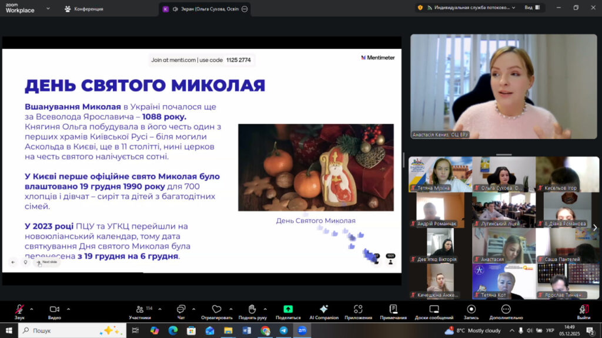Open Zoom Workplace dropdown chevron
The height and width of the screenshot is (338, 602).
[48, 9]
